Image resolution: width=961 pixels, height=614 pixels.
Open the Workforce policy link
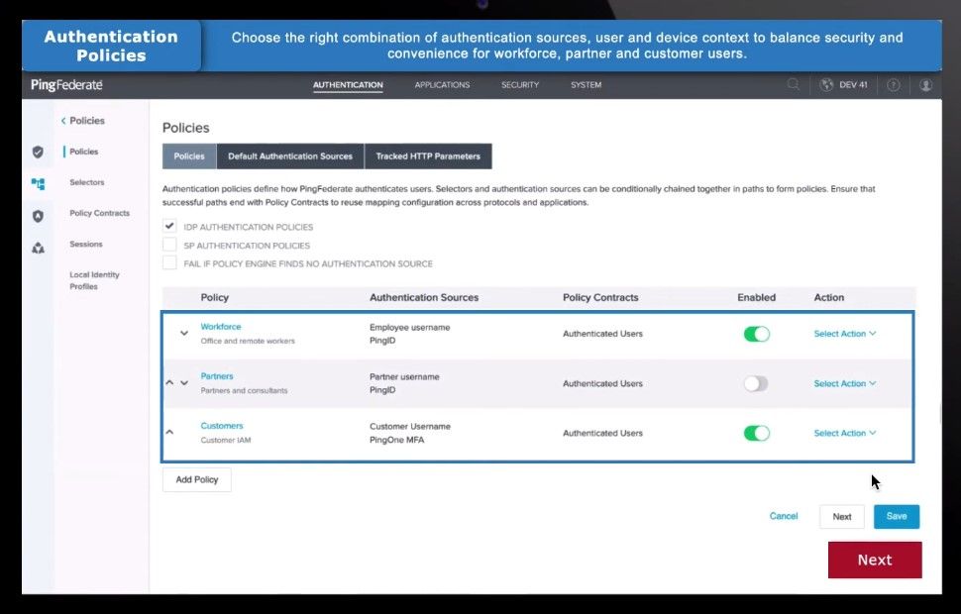coord(221,327)
